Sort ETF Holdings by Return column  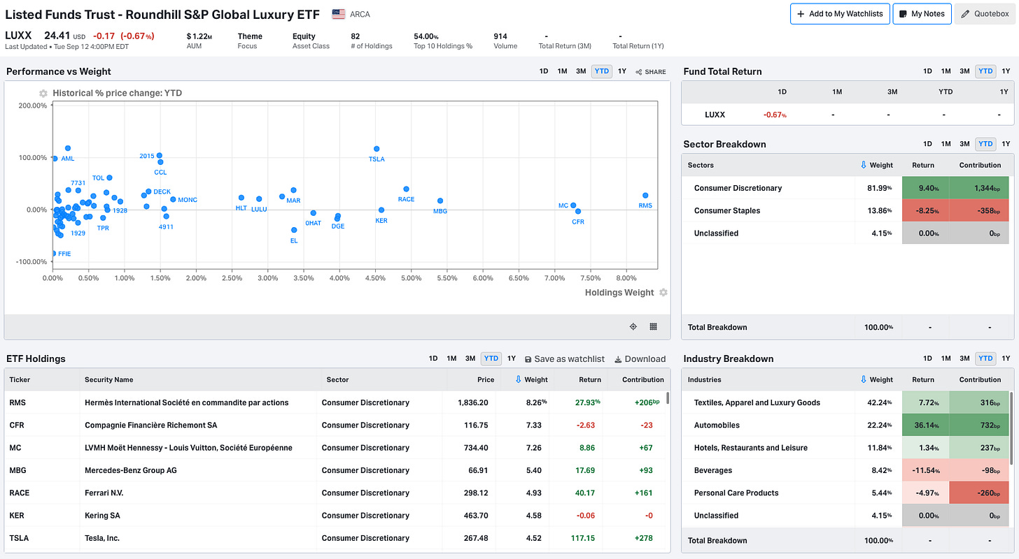pyautogui.click(x=589, y=379)
